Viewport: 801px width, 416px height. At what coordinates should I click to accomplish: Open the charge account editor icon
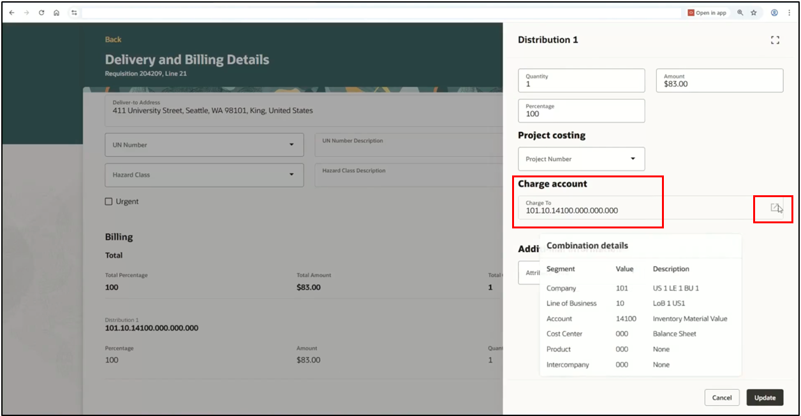click(774, 207)
